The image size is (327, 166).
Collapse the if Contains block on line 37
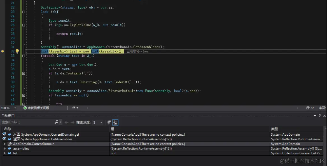[24, 73]
